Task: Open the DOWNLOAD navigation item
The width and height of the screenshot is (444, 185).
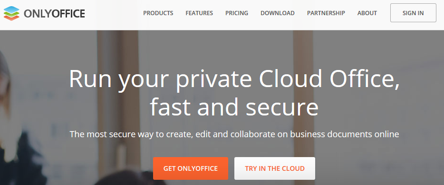Action: pos(278,13)
